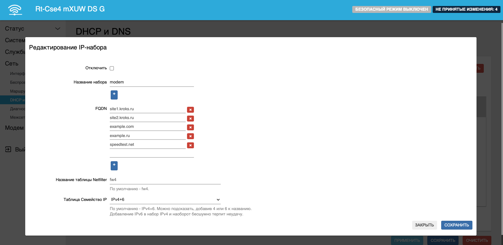Click the router Wi-Fi logo icon
Screen dimensions: 503x245
(x=15, y=10)
